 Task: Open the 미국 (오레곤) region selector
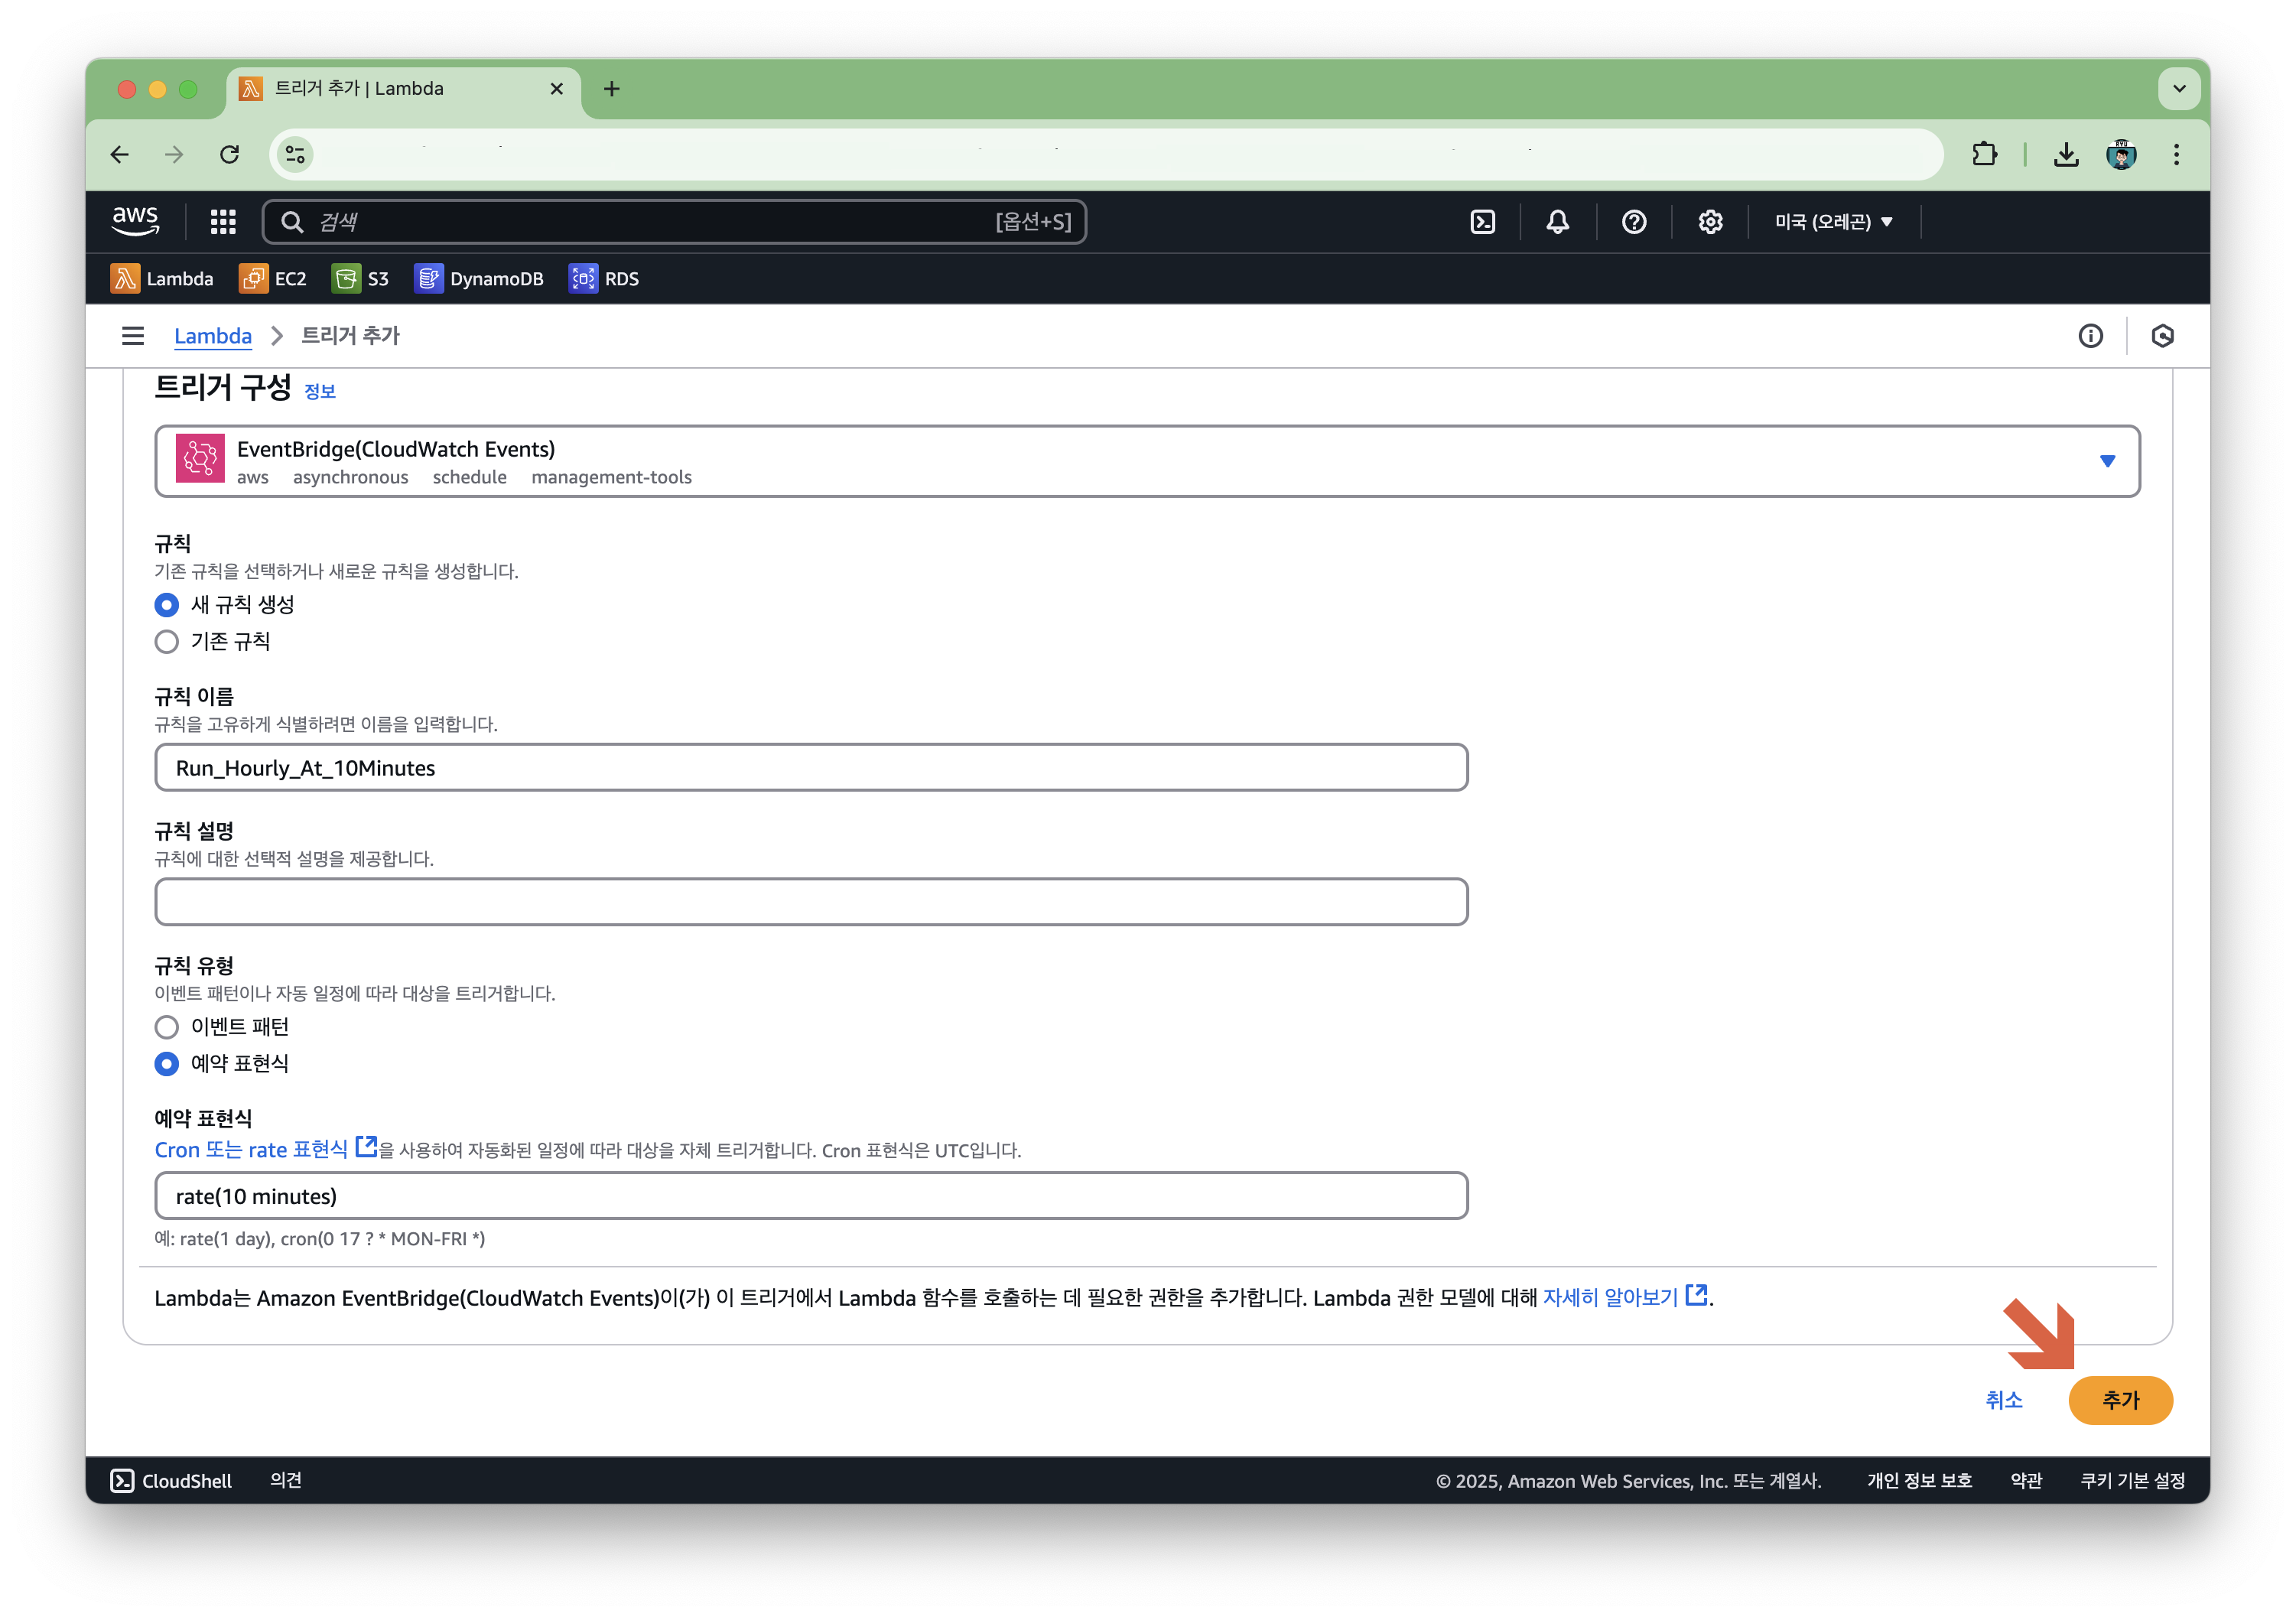pos(1833,222)
